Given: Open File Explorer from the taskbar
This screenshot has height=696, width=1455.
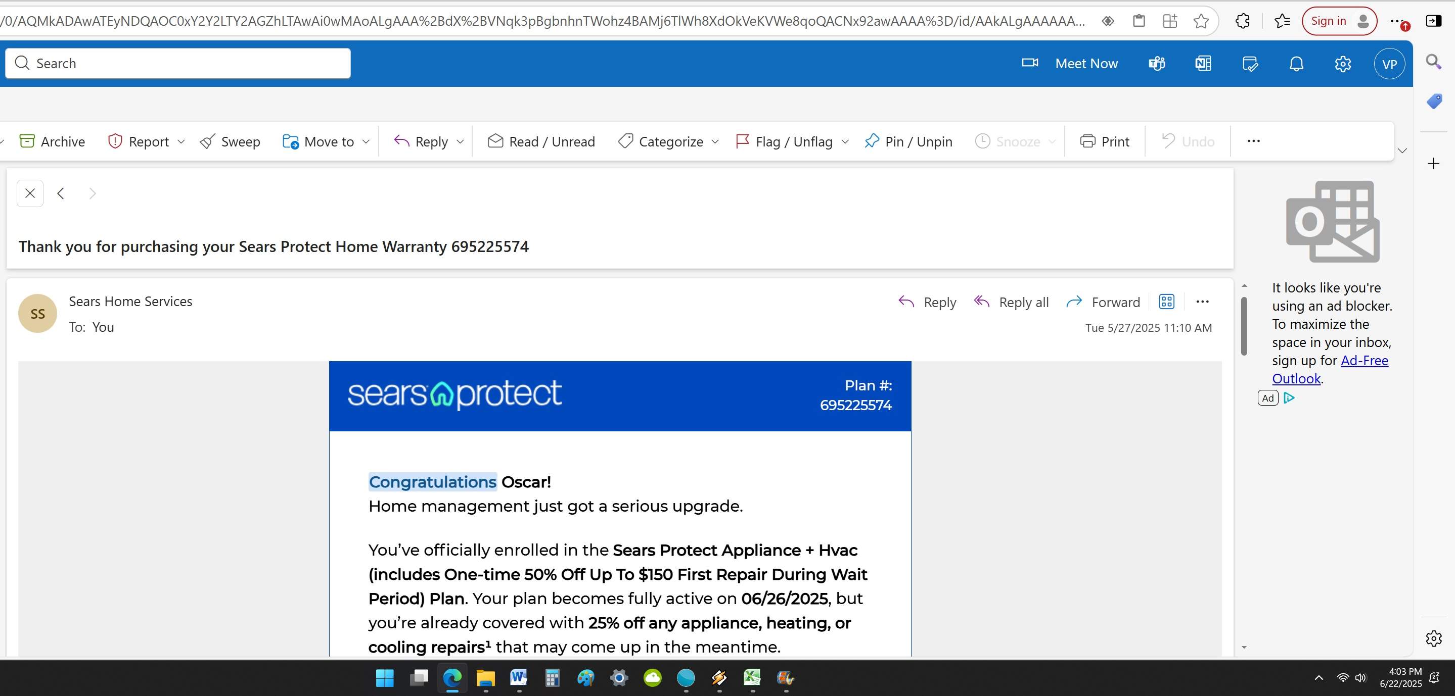Looking at the screenshot, I should click(485, 677).
